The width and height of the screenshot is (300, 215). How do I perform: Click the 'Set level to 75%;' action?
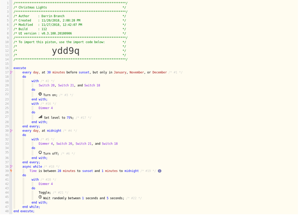tap(59, 118)
